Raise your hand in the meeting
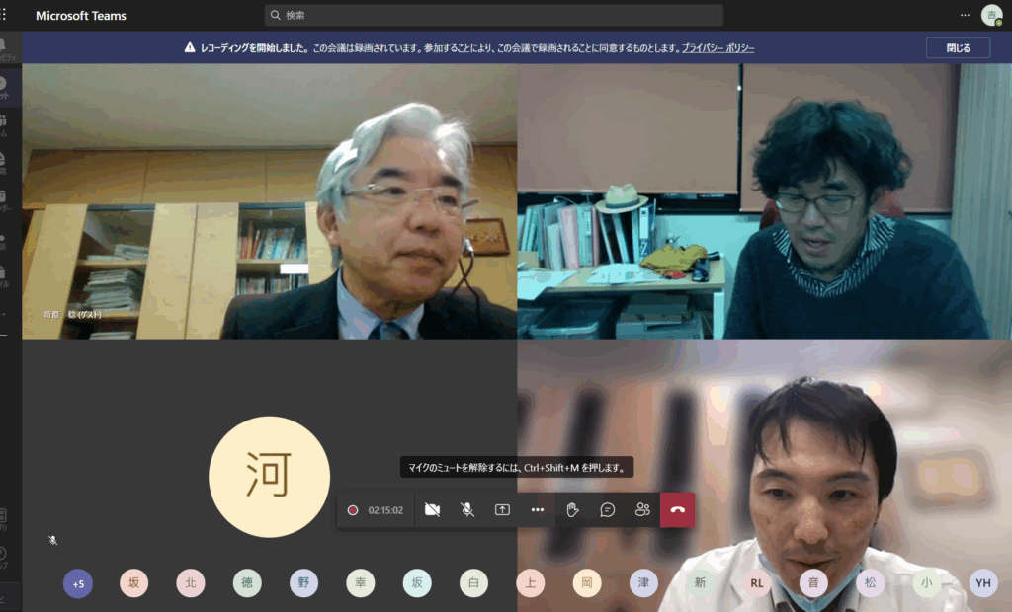The image size is (1012, 612). tap(572, 510)
